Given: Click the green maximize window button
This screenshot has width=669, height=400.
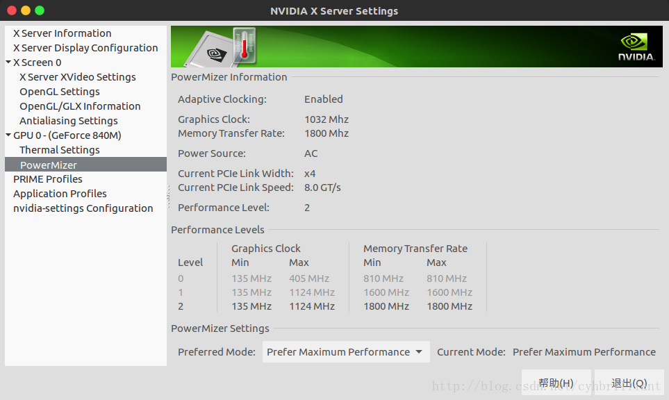Looking at the screenshot, I should [x=40, y=10].
